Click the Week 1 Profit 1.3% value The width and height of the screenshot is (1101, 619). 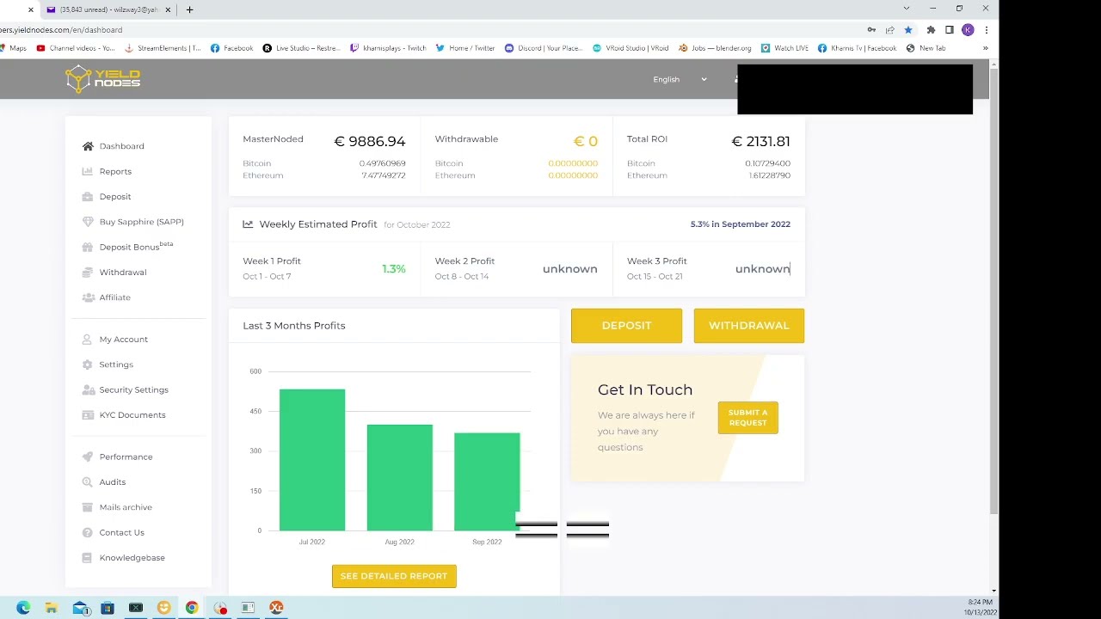[394, 269]
